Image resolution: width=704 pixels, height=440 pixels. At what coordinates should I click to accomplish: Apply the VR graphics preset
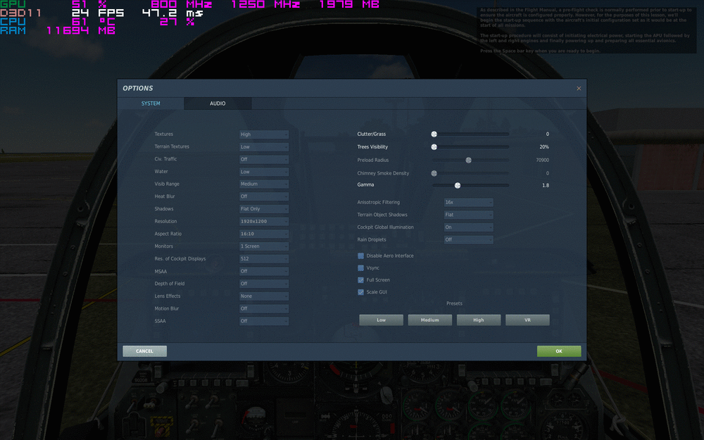point(527,320)
